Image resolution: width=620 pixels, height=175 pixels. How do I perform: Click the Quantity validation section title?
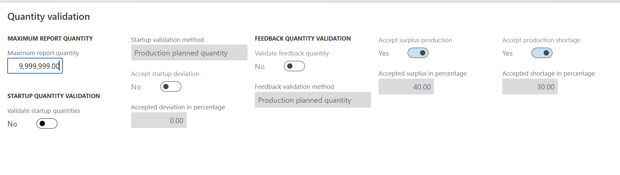pos(49,17)
